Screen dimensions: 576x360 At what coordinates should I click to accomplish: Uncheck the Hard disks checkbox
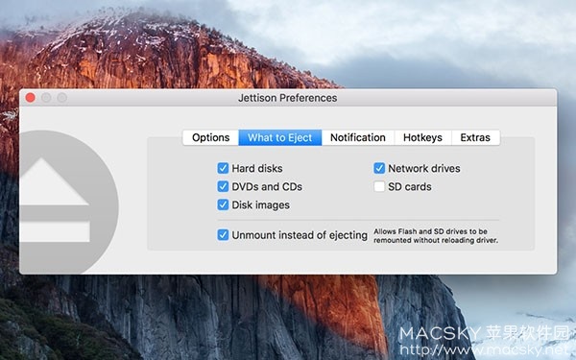point(223,168)
